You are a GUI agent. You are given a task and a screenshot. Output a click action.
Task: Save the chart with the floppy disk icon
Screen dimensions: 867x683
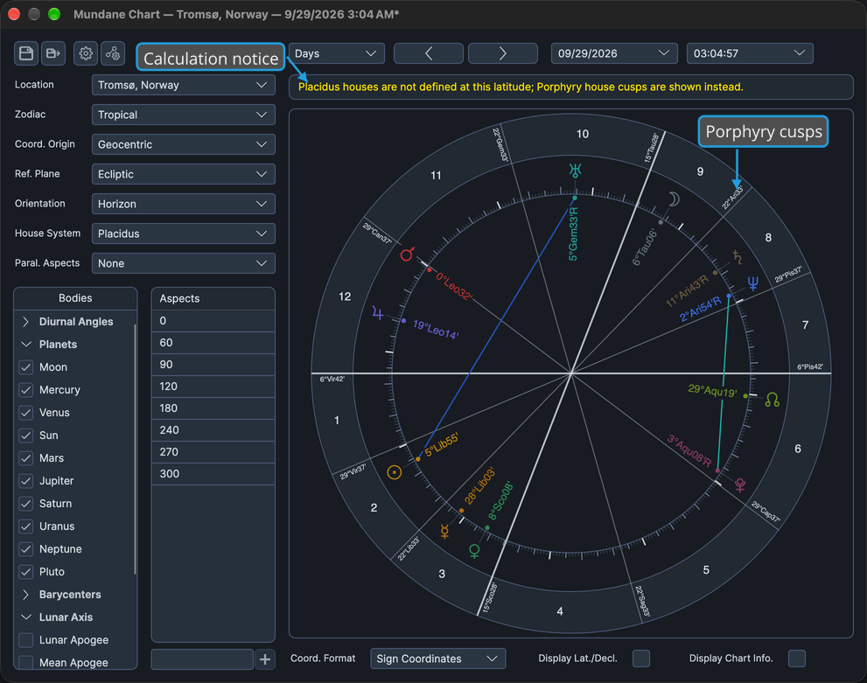point(26,53)
